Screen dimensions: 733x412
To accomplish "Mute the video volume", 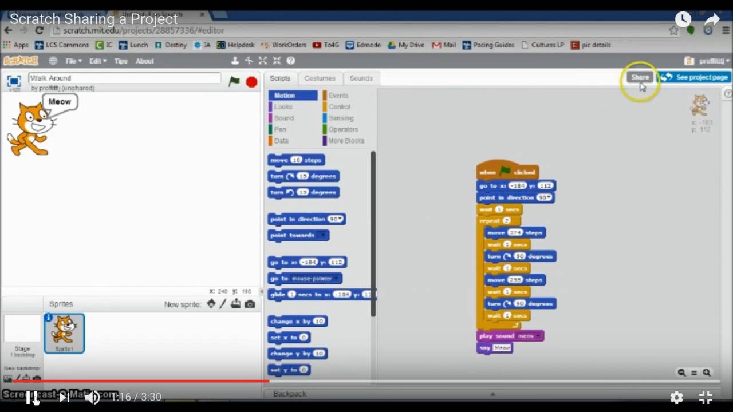I will (x=92, y=397).
